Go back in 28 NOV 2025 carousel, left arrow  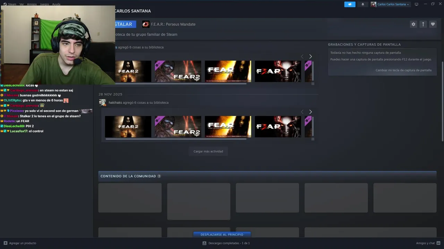(x=302, y=112)
